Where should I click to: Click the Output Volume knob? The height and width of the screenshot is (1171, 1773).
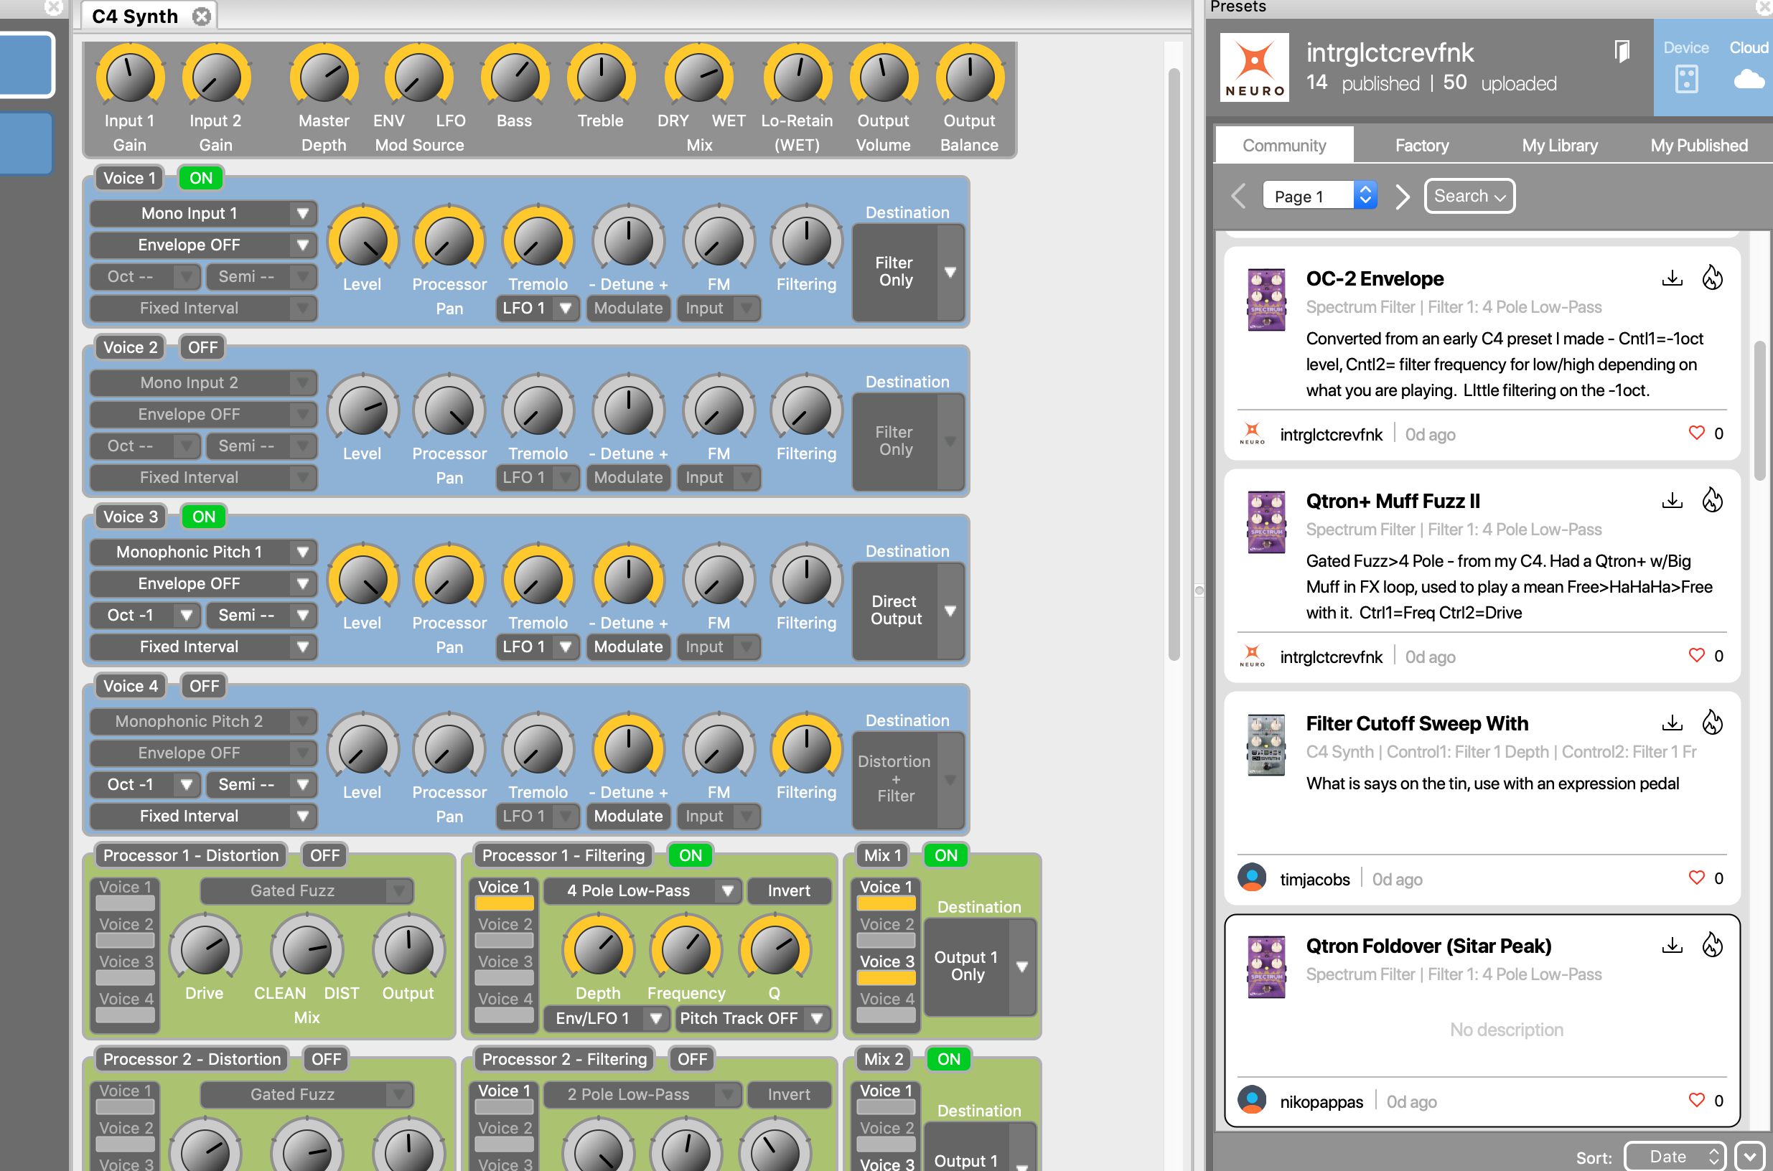883,77
